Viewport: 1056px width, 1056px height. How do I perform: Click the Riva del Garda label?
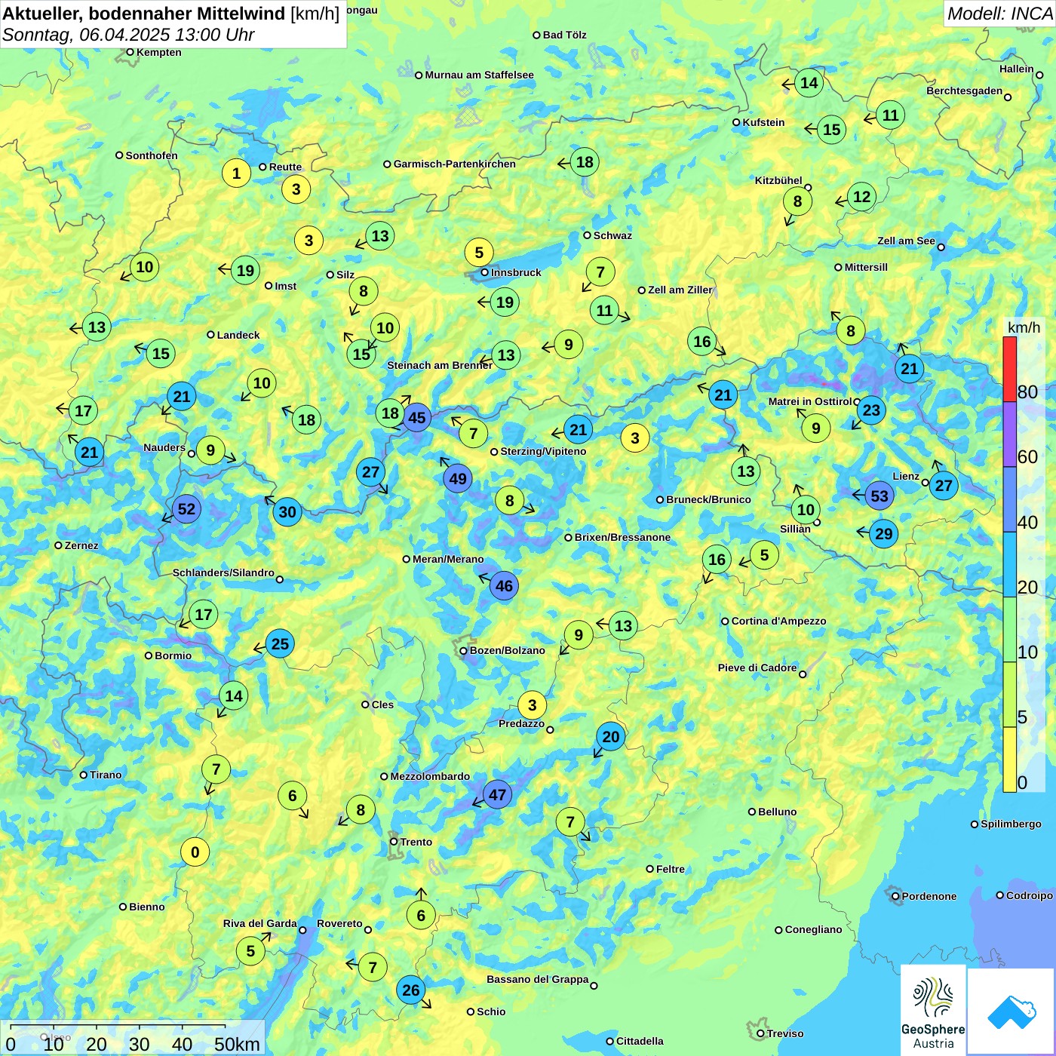(x=259, y=923)
